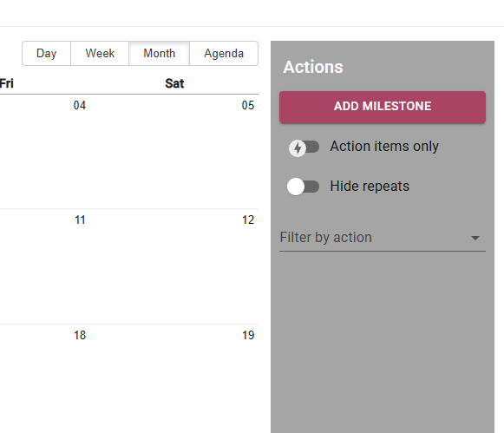Open the Filter by action dropdown
Viewport: 504px width, 433px height.
383,238
